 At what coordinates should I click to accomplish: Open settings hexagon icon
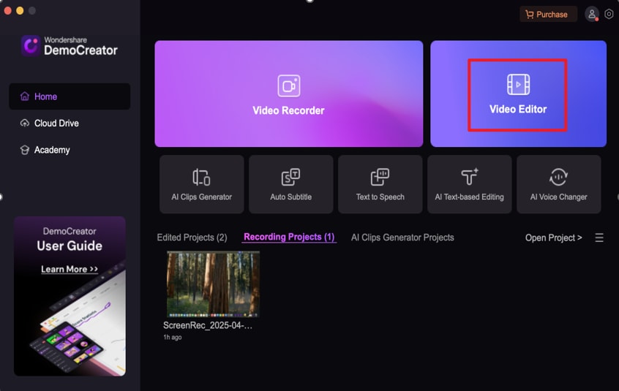(x=609, y=14)
